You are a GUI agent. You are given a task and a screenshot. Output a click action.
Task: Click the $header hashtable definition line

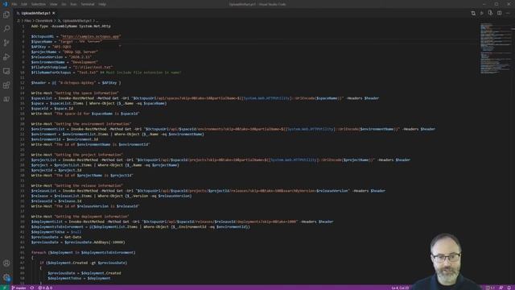click(76, 83)
